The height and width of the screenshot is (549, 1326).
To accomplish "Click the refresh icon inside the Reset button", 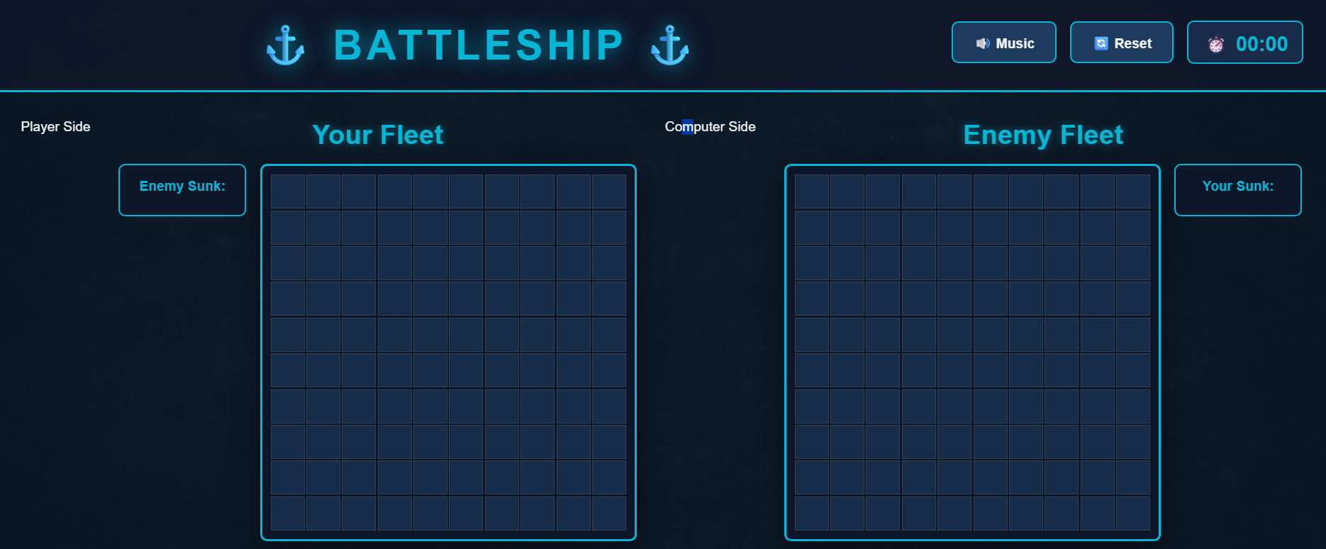I will [1101, 43].
